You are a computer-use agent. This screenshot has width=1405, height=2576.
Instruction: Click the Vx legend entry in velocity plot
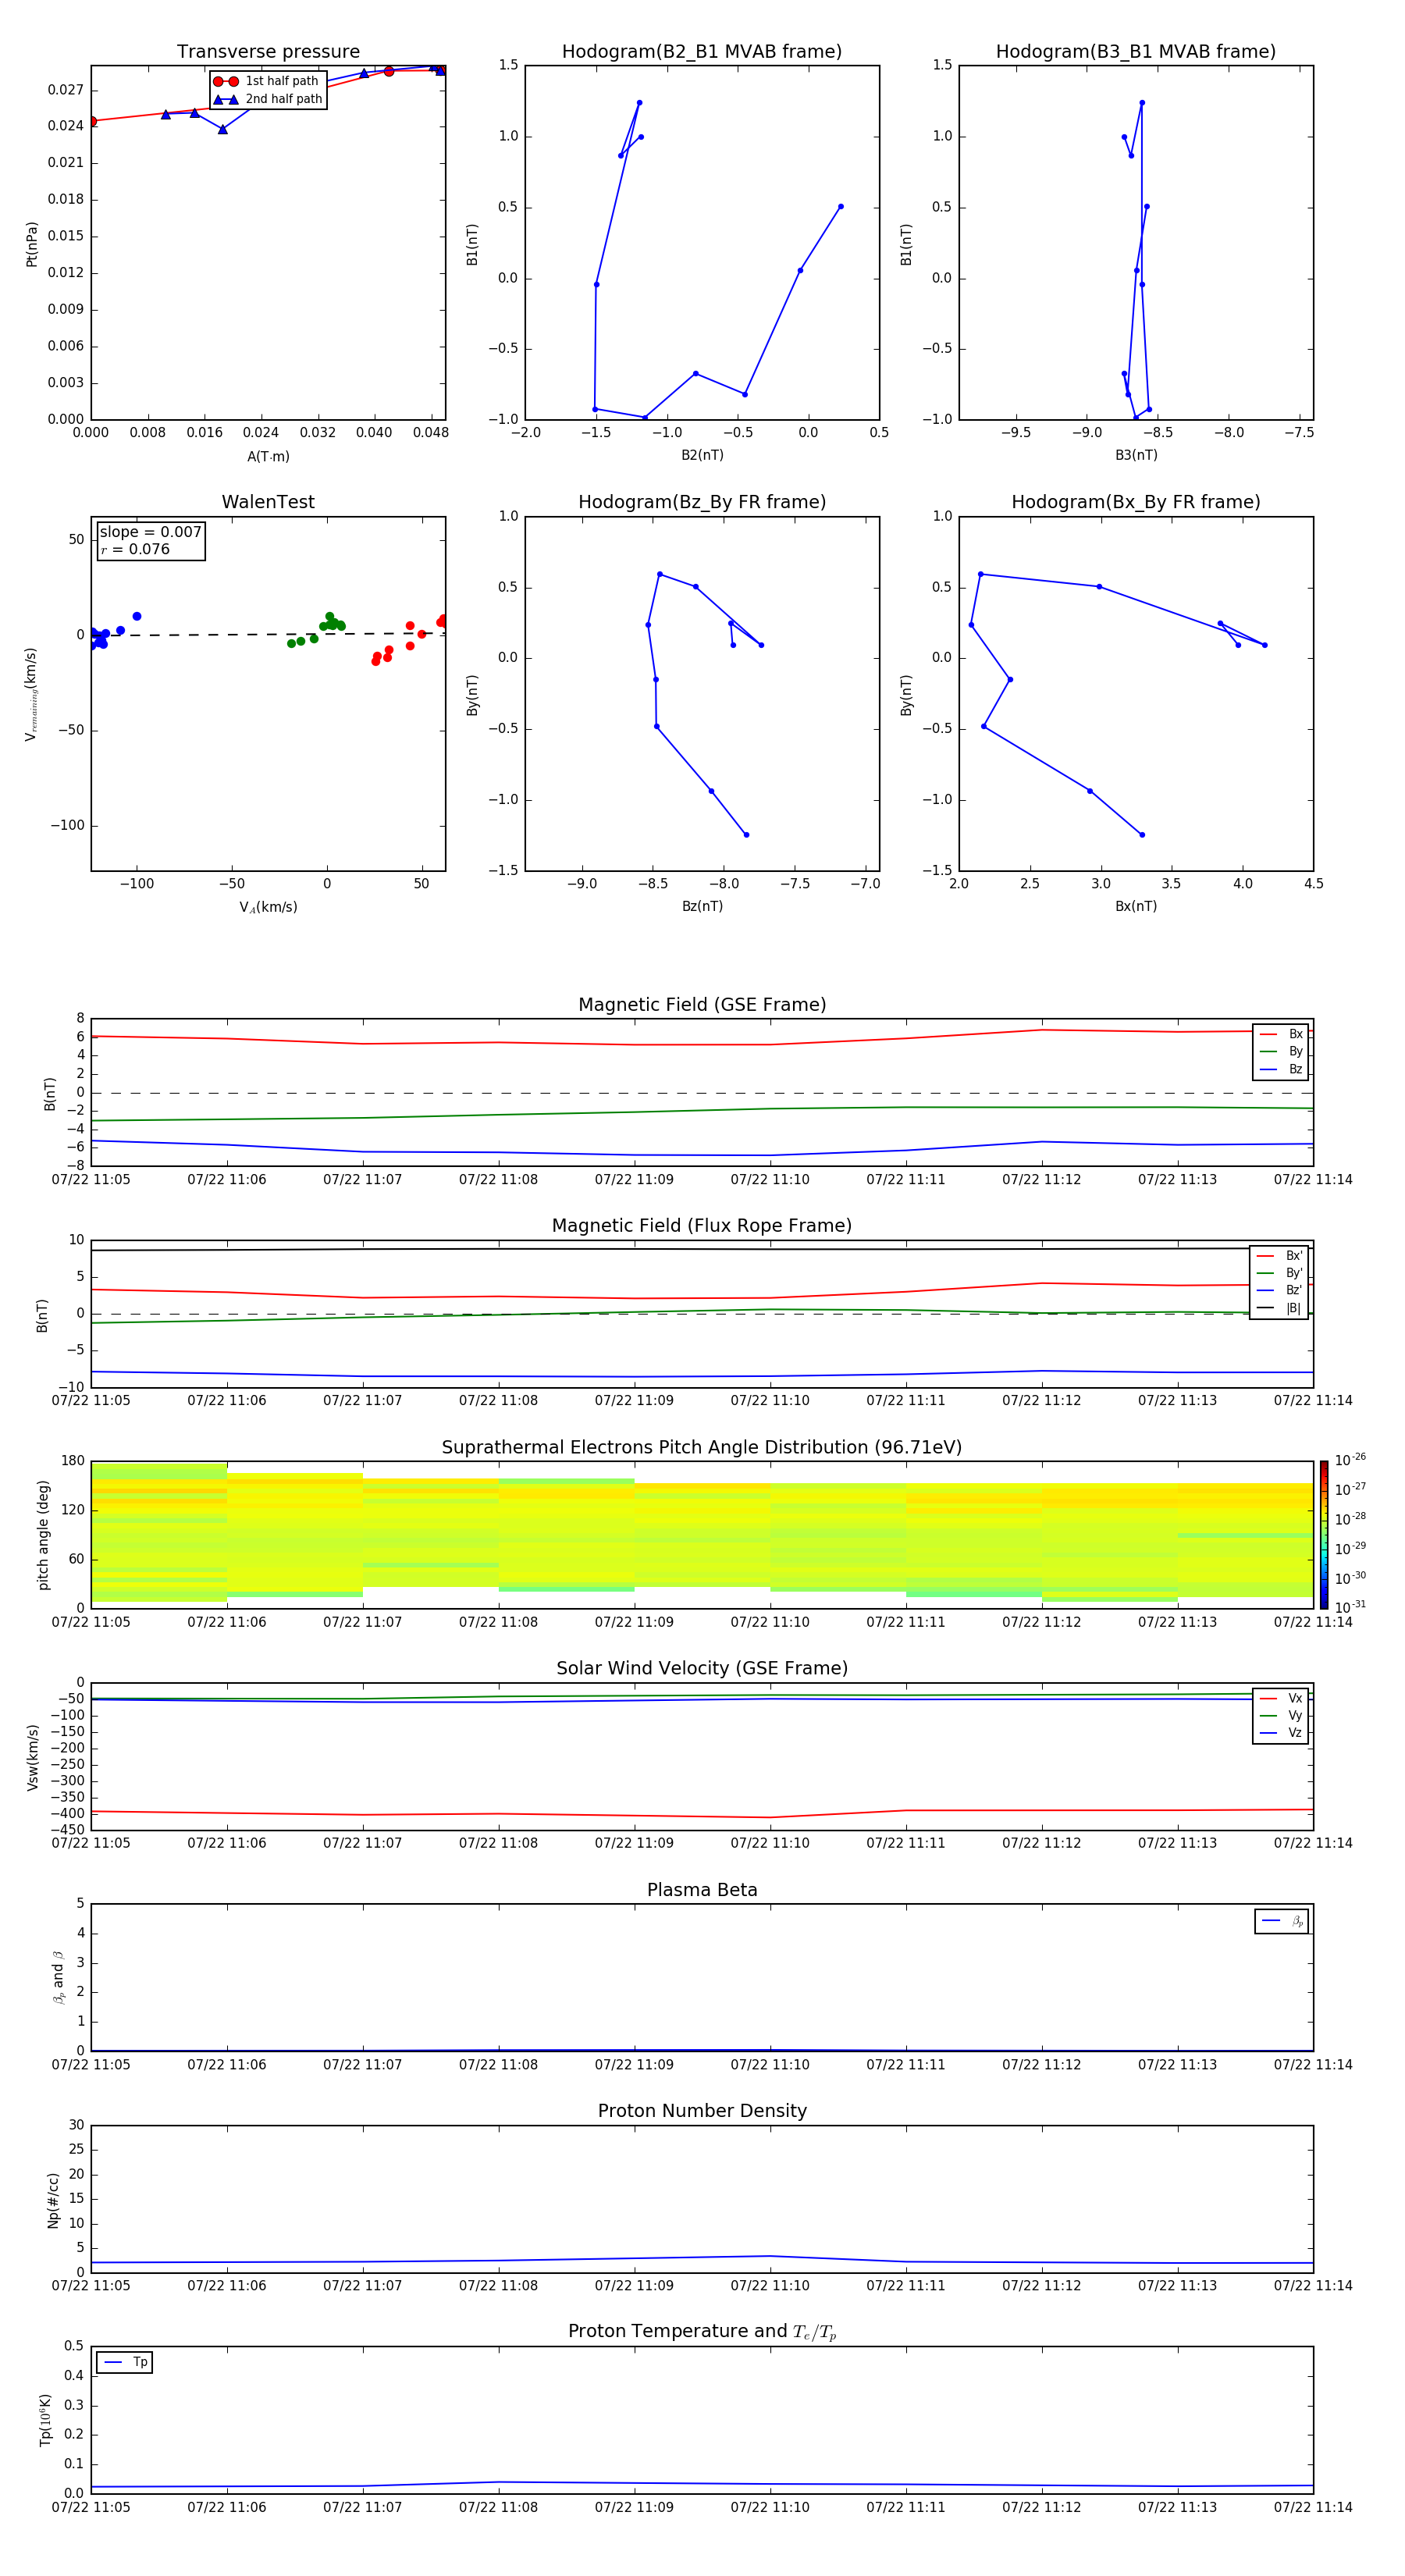pyautogui.click(x=1281, y=1698)
